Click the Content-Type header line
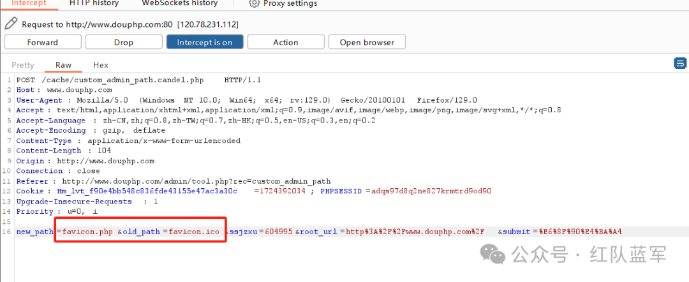 tap(128, 140)
